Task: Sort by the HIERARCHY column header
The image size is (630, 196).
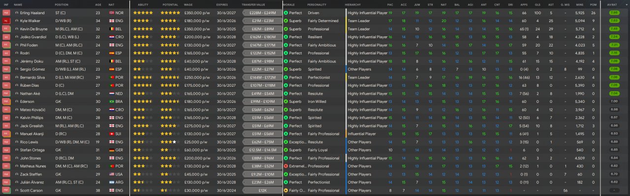Action: (352, 4)
